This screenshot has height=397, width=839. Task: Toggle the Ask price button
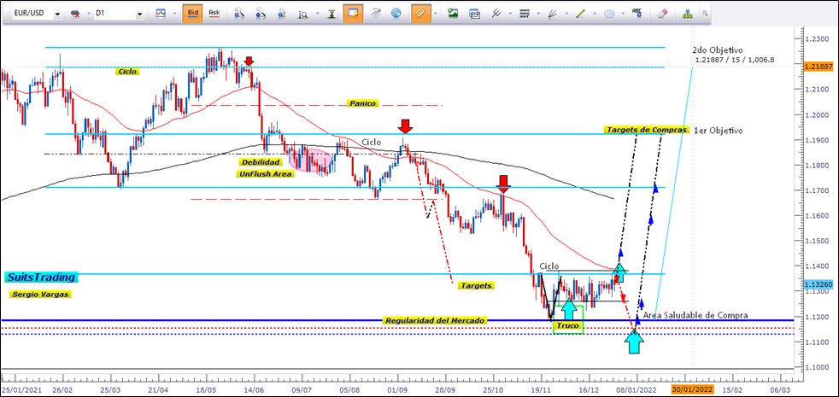[214, 14]
